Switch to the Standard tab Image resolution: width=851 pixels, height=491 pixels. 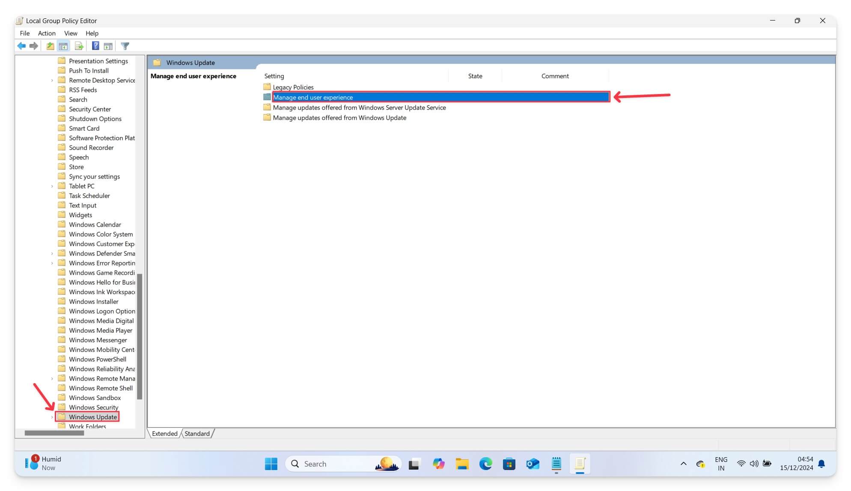pyautogui.click(x=196, y=433)
